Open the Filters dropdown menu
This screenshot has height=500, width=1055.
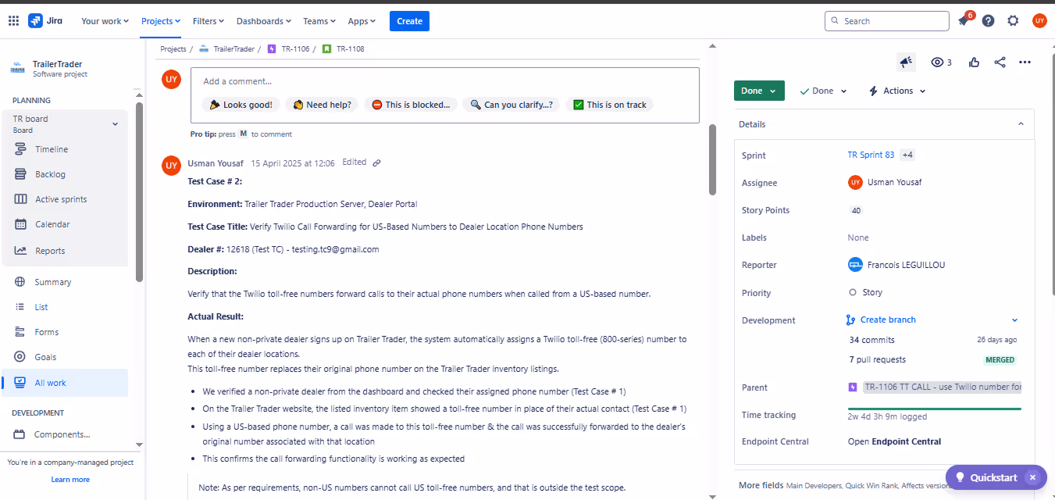pyautogui.click(x=209, y=21)
